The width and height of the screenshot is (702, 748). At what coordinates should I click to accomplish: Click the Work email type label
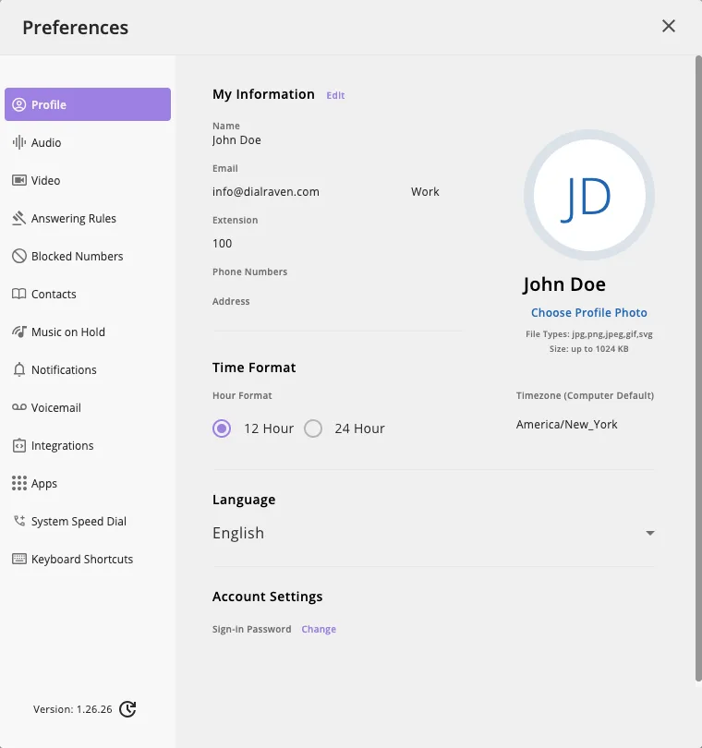(x=425, y=191)
